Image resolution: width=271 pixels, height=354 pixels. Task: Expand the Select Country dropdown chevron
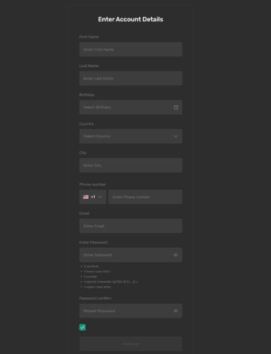click(176, 136)
